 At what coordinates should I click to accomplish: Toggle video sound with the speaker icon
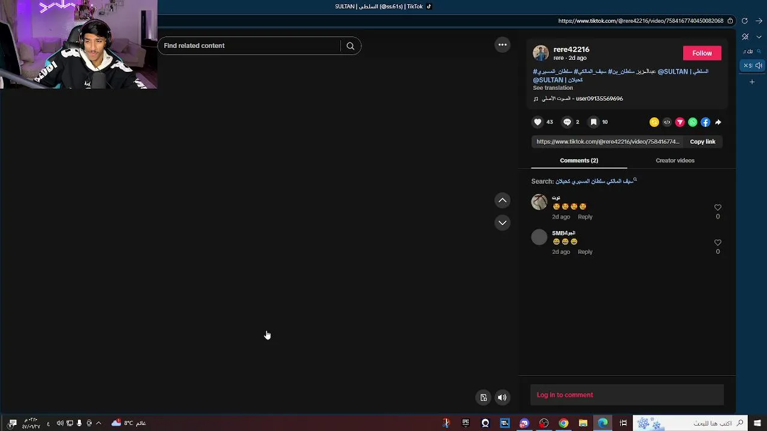(502, 397)
